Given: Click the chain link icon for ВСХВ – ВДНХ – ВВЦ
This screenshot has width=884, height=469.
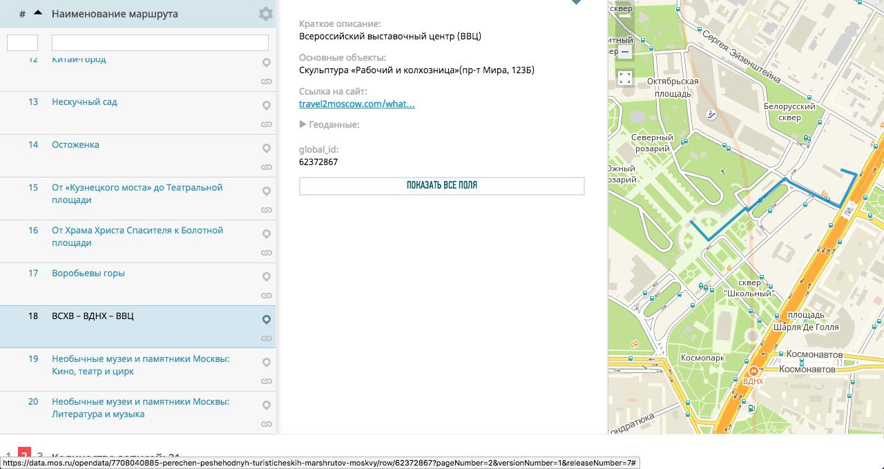Looking at the screenshot, I should (267, 338).
